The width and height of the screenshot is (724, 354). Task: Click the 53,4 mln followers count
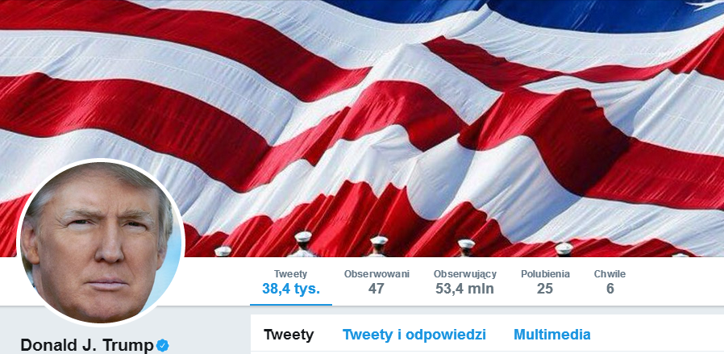click(465, 289)
